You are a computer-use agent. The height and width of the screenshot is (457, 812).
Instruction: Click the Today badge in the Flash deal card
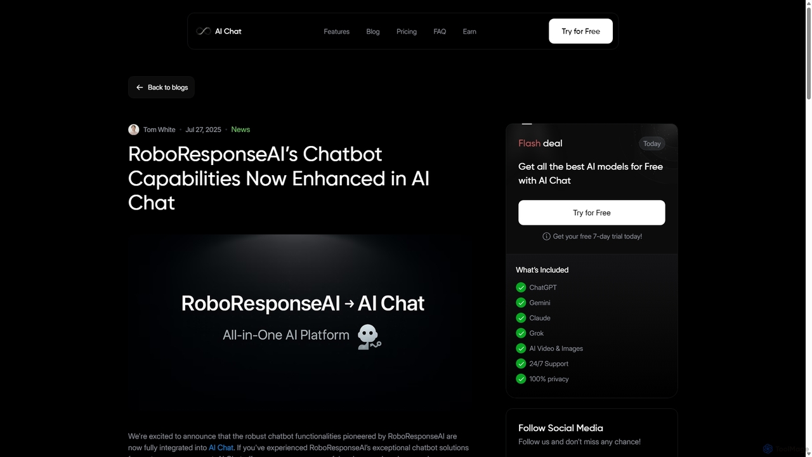(652, 143)
